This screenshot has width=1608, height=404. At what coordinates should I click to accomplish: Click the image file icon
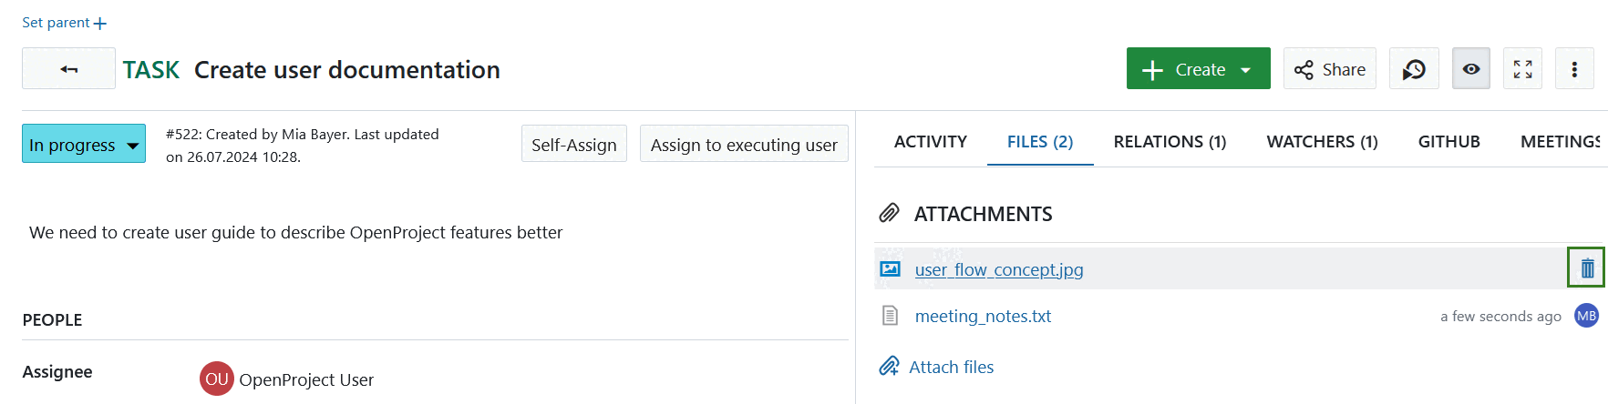(x=890, y=269)
